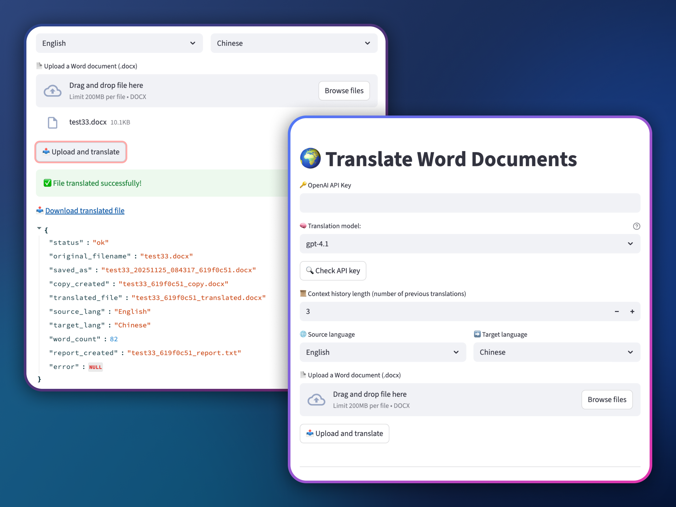Open the Chinese target language dropdown
676x507 pixels.
coord(557,352)
